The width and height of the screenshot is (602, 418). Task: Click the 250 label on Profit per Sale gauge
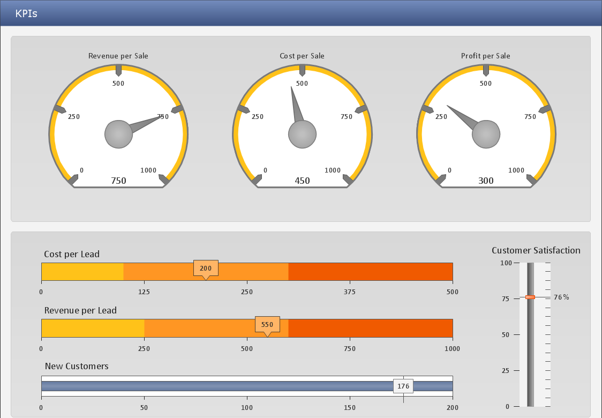point(441,116)
